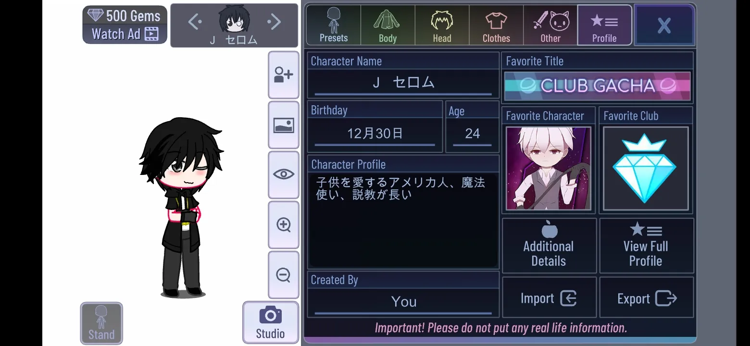This screenshot has height=346, width=750.
Task: Open the background image icon
Action: 283,125
